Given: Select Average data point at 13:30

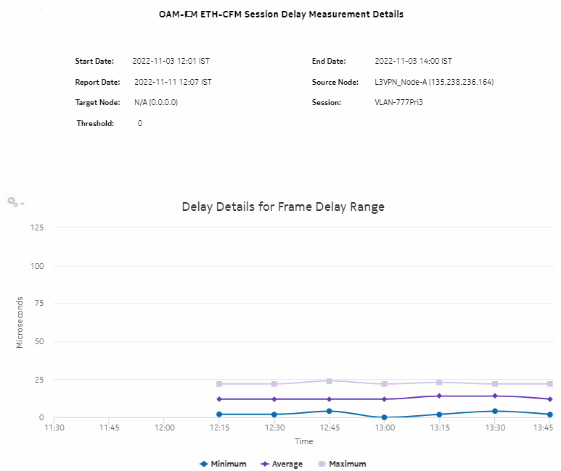Looking at the screenshot, I should click(x=495, y=396).
